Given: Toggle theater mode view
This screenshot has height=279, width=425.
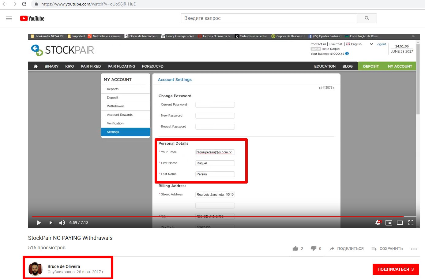Looking at the screenshot, I should coord(400,223).
